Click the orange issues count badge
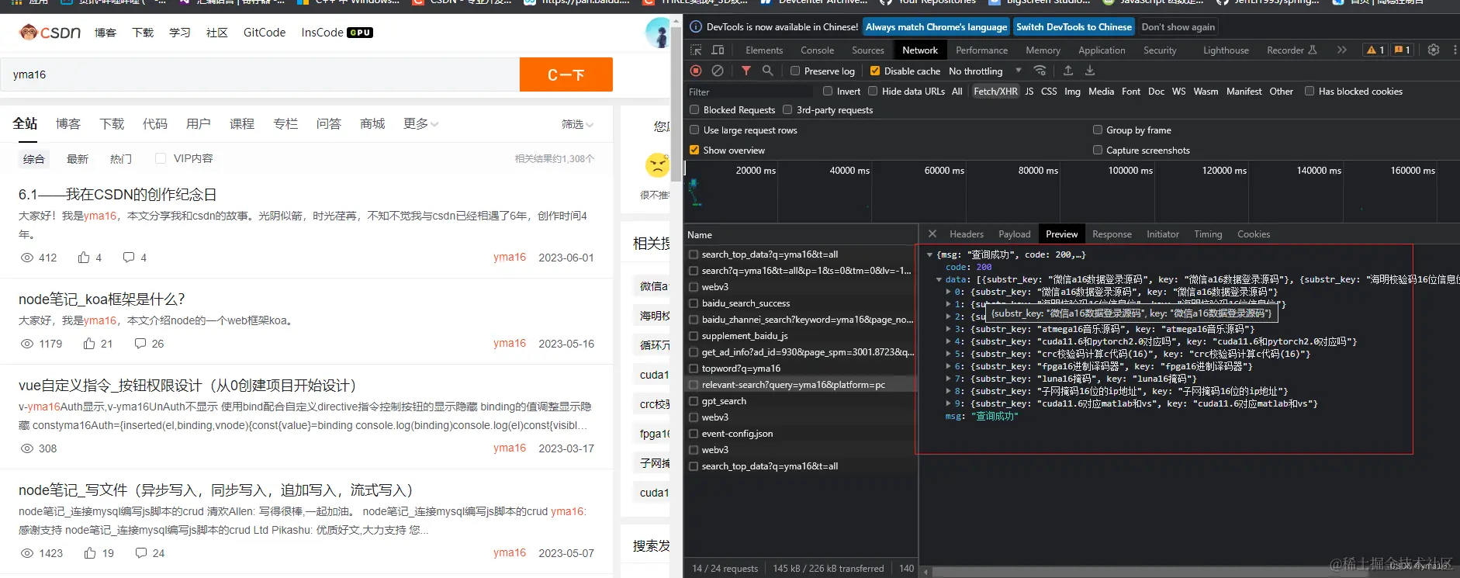Viewport: 1460px width, 578px height. [x=1402, y=50]
